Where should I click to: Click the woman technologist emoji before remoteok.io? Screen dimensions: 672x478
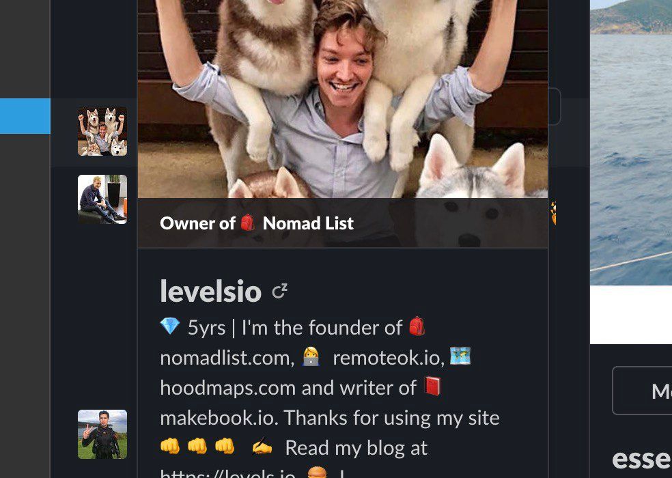(311, 356)
